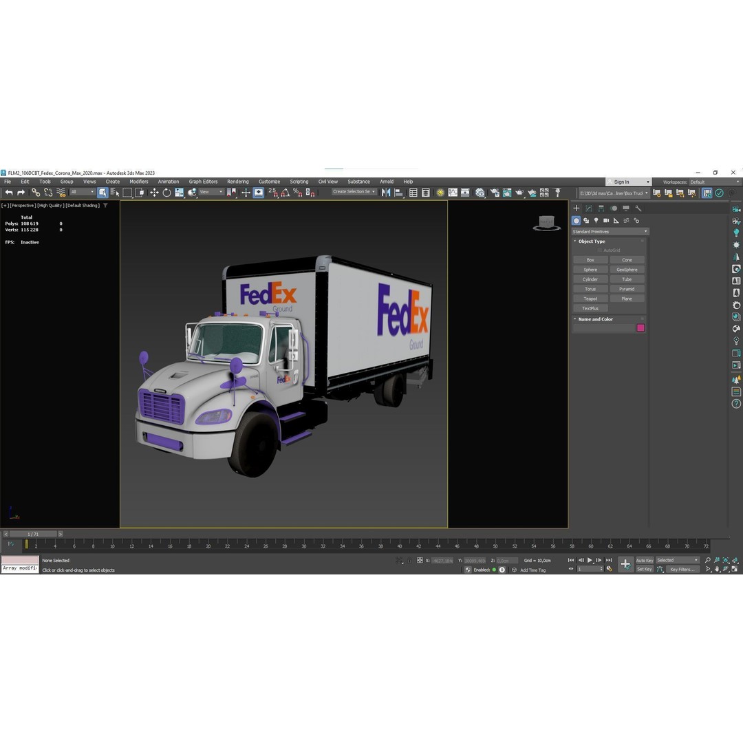
Task: Open the Curve Editor icon
Action: tap(453, 193)
